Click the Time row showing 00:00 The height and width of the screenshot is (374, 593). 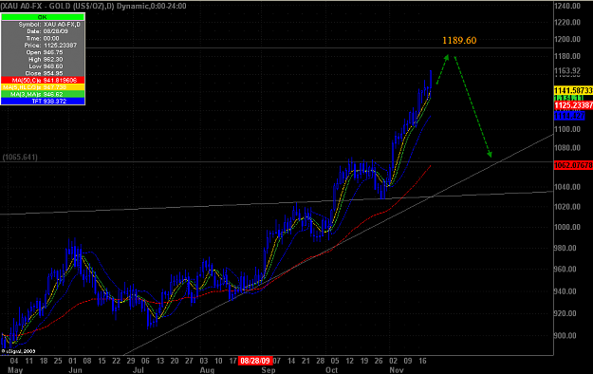[x=43, y=38]
